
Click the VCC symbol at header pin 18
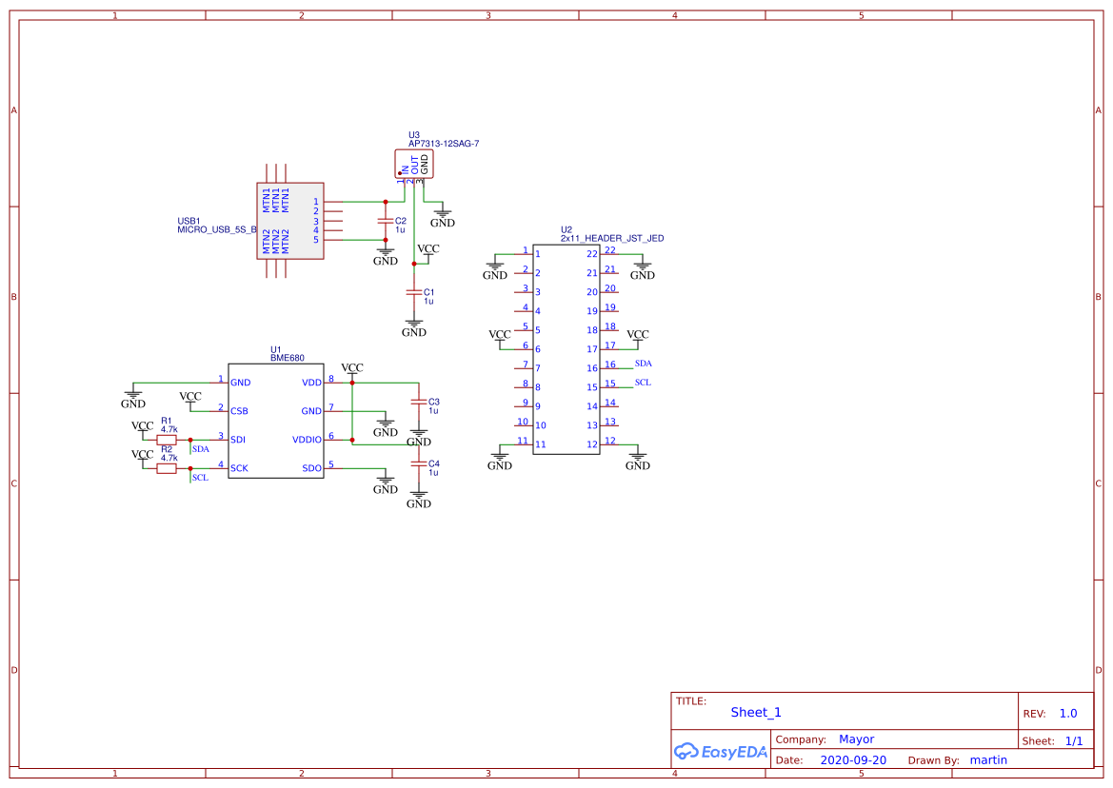tap(637, 334)
